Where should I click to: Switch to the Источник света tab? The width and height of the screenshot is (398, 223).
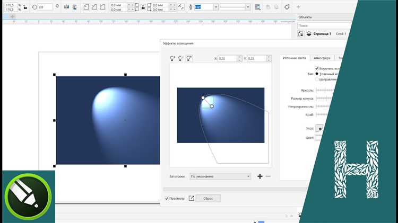[x=295, y=58]
